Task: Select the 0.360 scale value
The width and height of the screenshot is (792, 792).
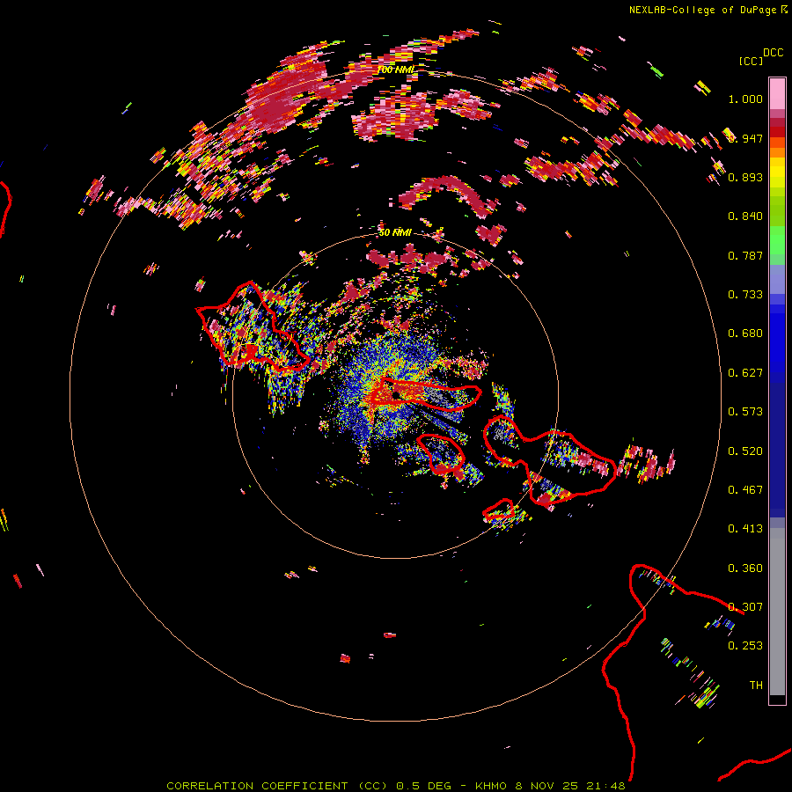Action: point(745,568)
